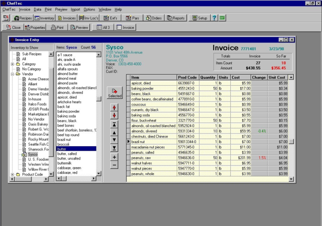Click the move-to-top arrow button
Viewport: 322px width, 226px height.
pyautogui.click(x=114, y=124)
